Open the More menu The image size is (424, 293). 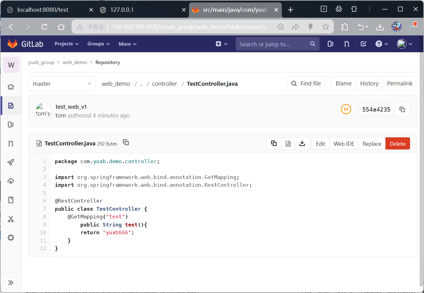[127, 44]
